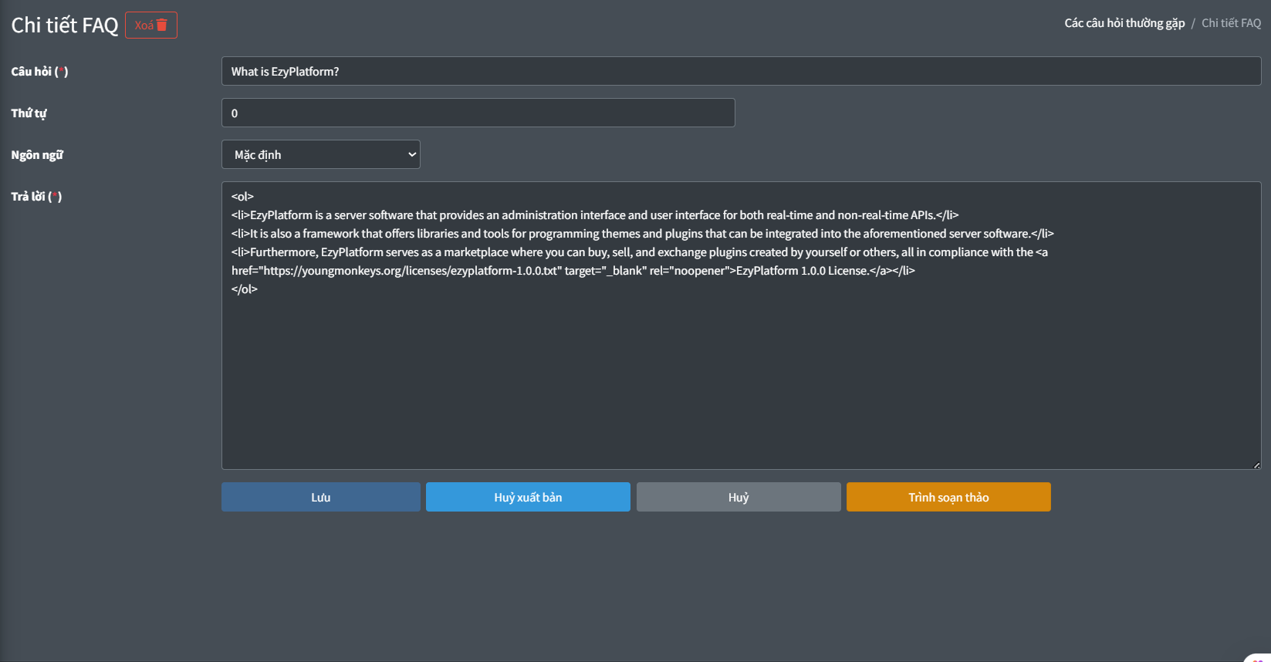Viewport: 1271px width, 662px height.
Task: Click the 'Chi tiết FAQ' page heading
Action: [65, 25]
